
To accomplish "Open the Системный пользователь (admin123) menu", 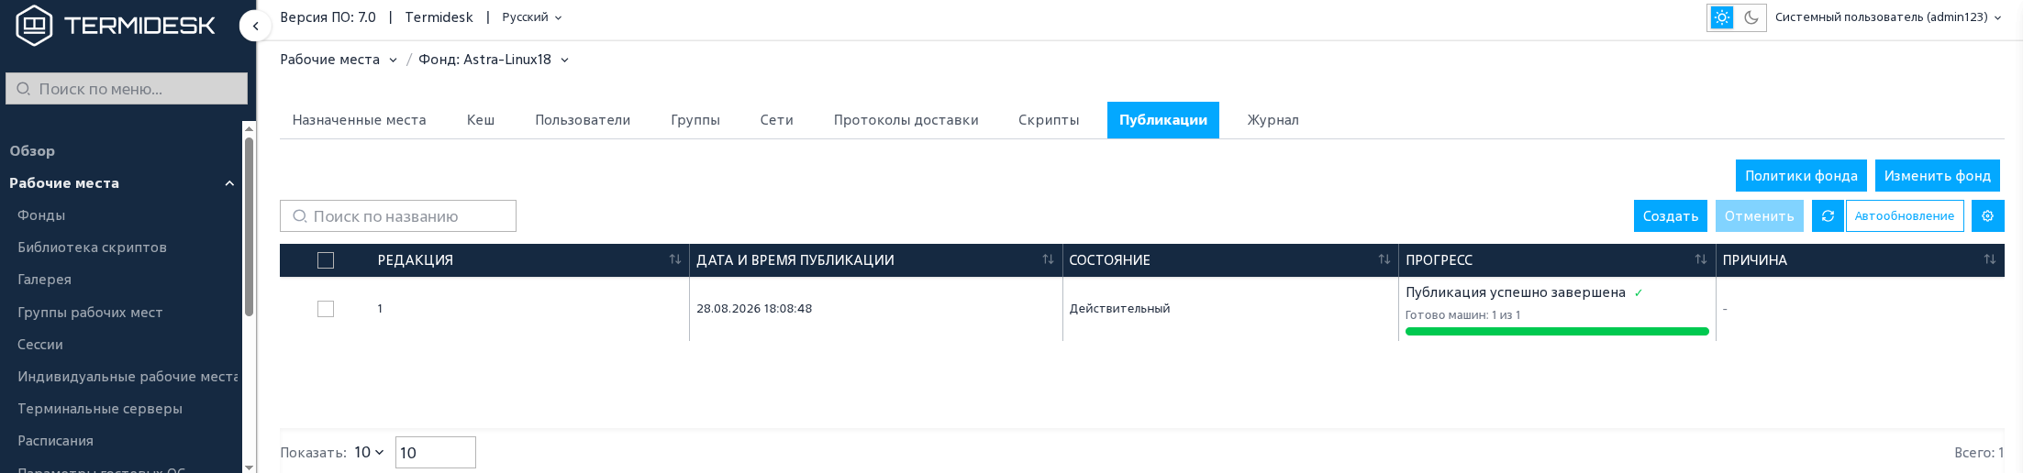I will click(1888, 17).
